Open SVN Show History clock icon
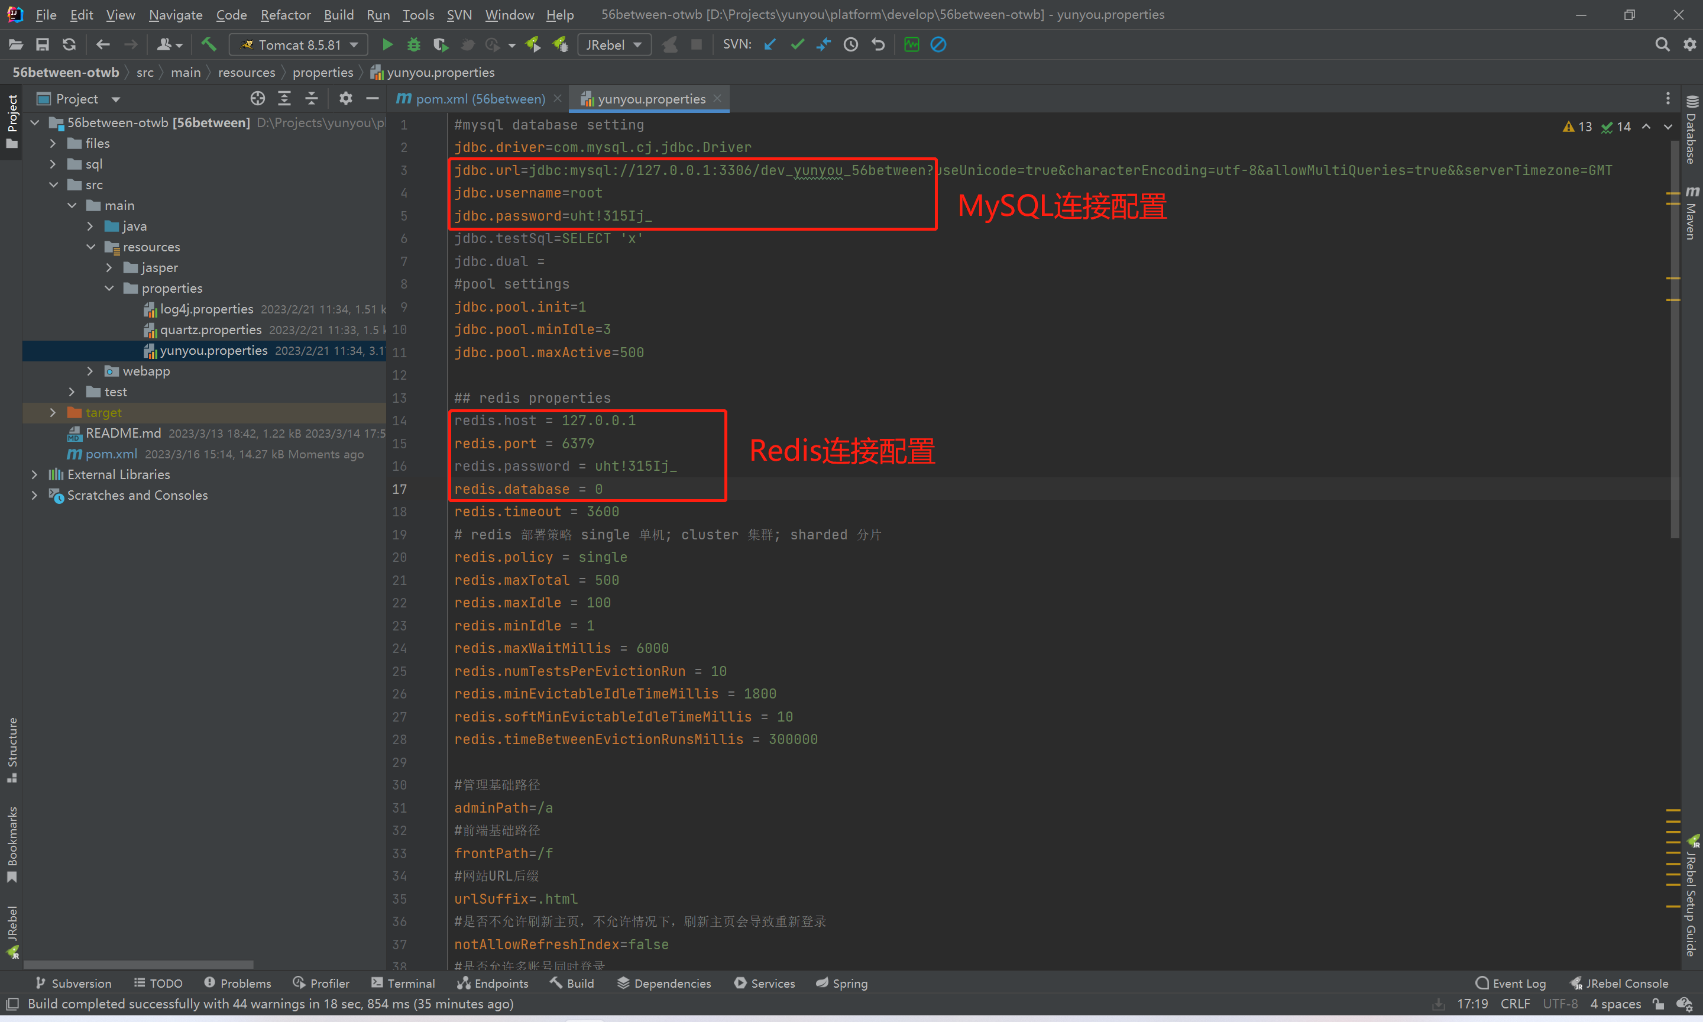The width and height of the screenshot is (1703, 1022). tap(851, 45)
